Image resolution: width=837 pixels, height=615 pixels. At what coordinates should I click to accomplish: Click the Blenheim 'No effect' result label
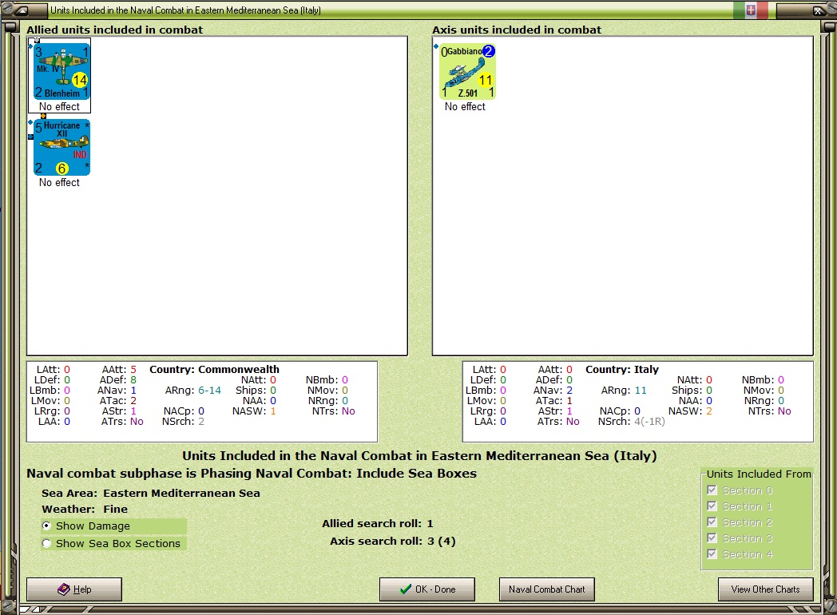point(59,107)
